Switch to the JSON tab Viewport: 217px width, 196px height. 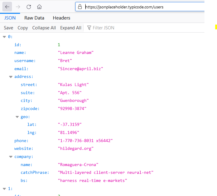coord(10,18)
